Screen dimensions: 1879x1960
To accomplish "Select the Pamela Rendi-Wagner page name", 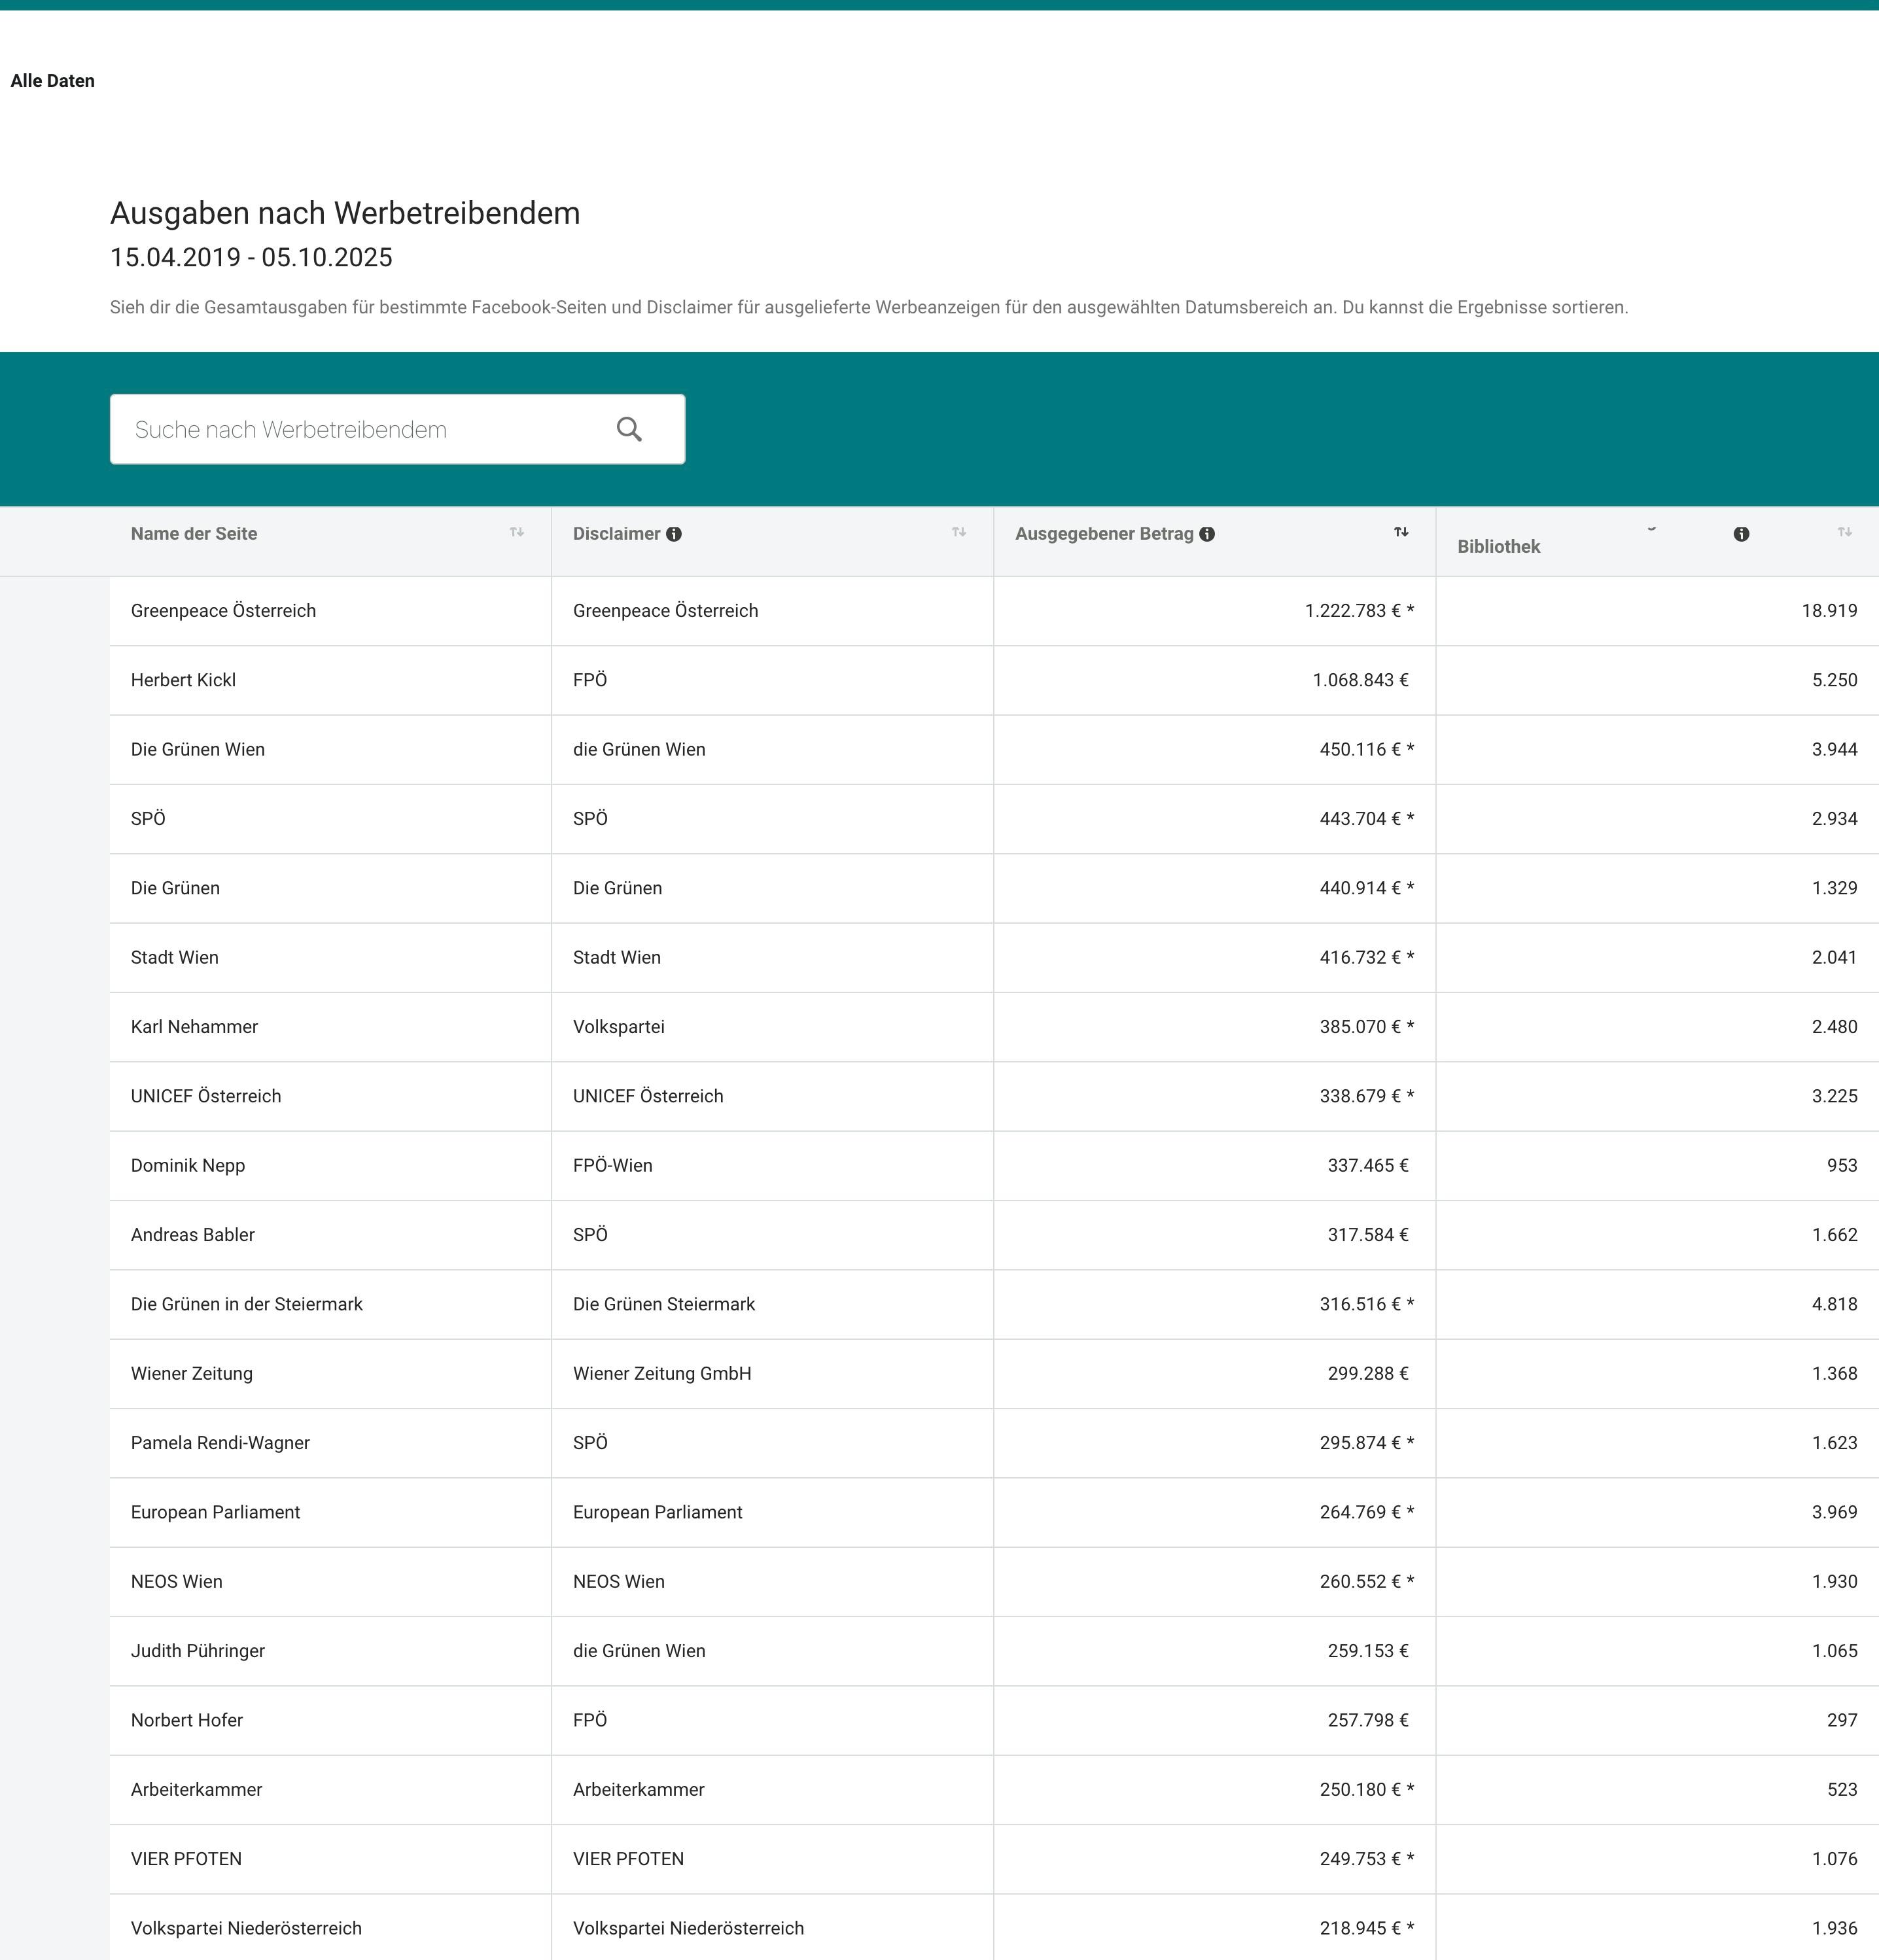I will pyautogui.click(x=220, y=1443).
